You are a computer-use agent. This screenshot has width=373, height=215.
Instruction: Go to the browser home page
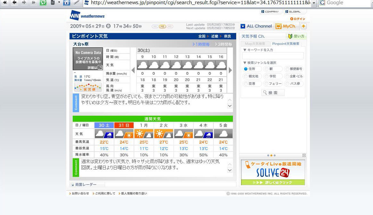[x=67, y=3]
